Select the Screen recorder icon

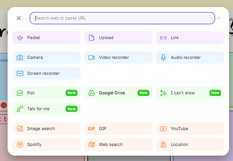pyautogui.click(x=20, y=74)
